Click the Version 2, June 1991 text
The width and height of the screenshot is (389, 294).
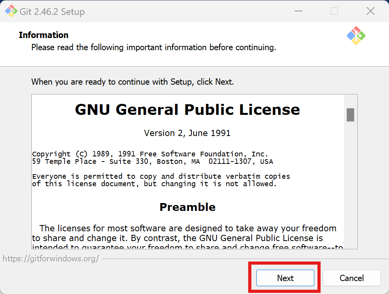(x=187, y=133)
